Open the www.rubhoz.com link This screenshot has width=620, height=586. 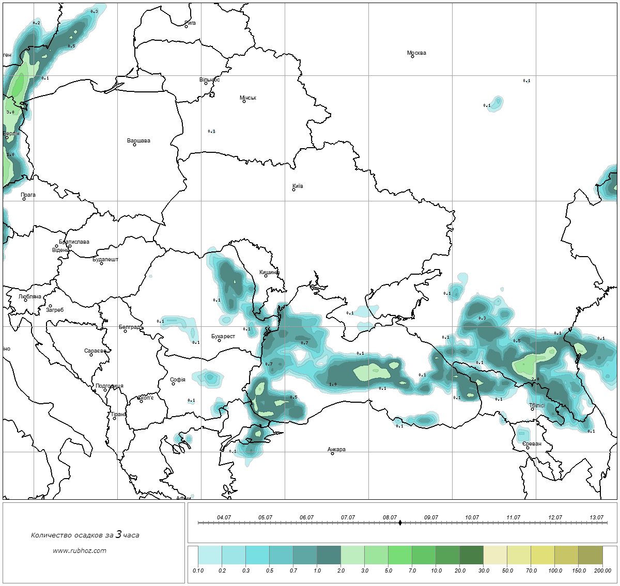click(x=80, y=550)
